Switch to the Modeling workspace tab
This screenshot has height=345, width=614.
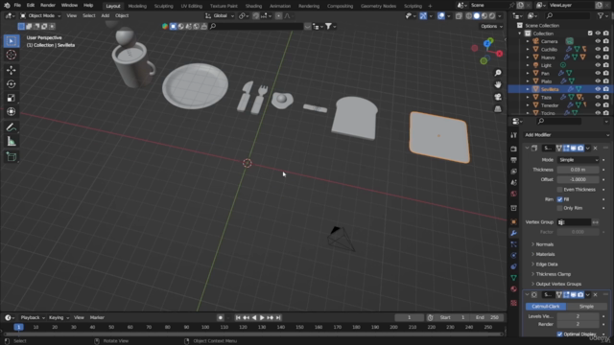click(x=137, y=6)
